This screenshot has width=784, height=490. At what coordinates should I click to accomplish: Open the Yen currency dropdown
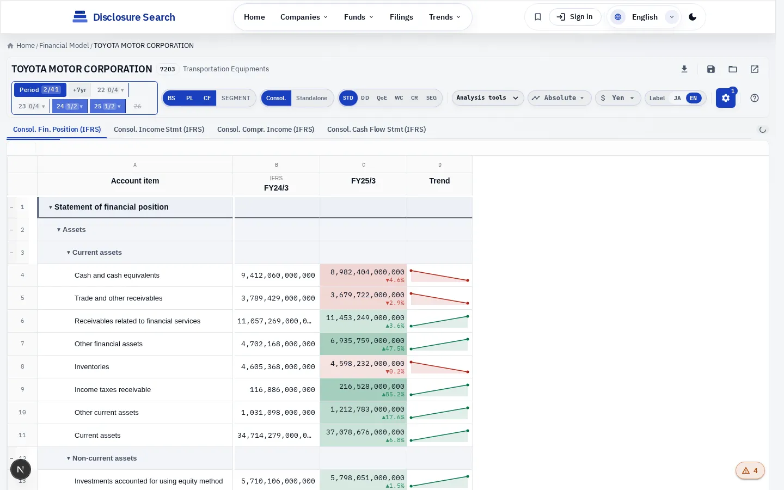click(618, 98)
